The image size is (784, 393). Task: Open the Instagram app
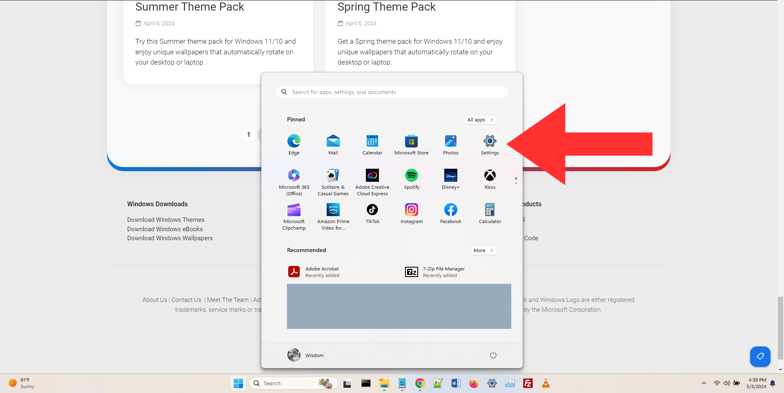[411, 213]
